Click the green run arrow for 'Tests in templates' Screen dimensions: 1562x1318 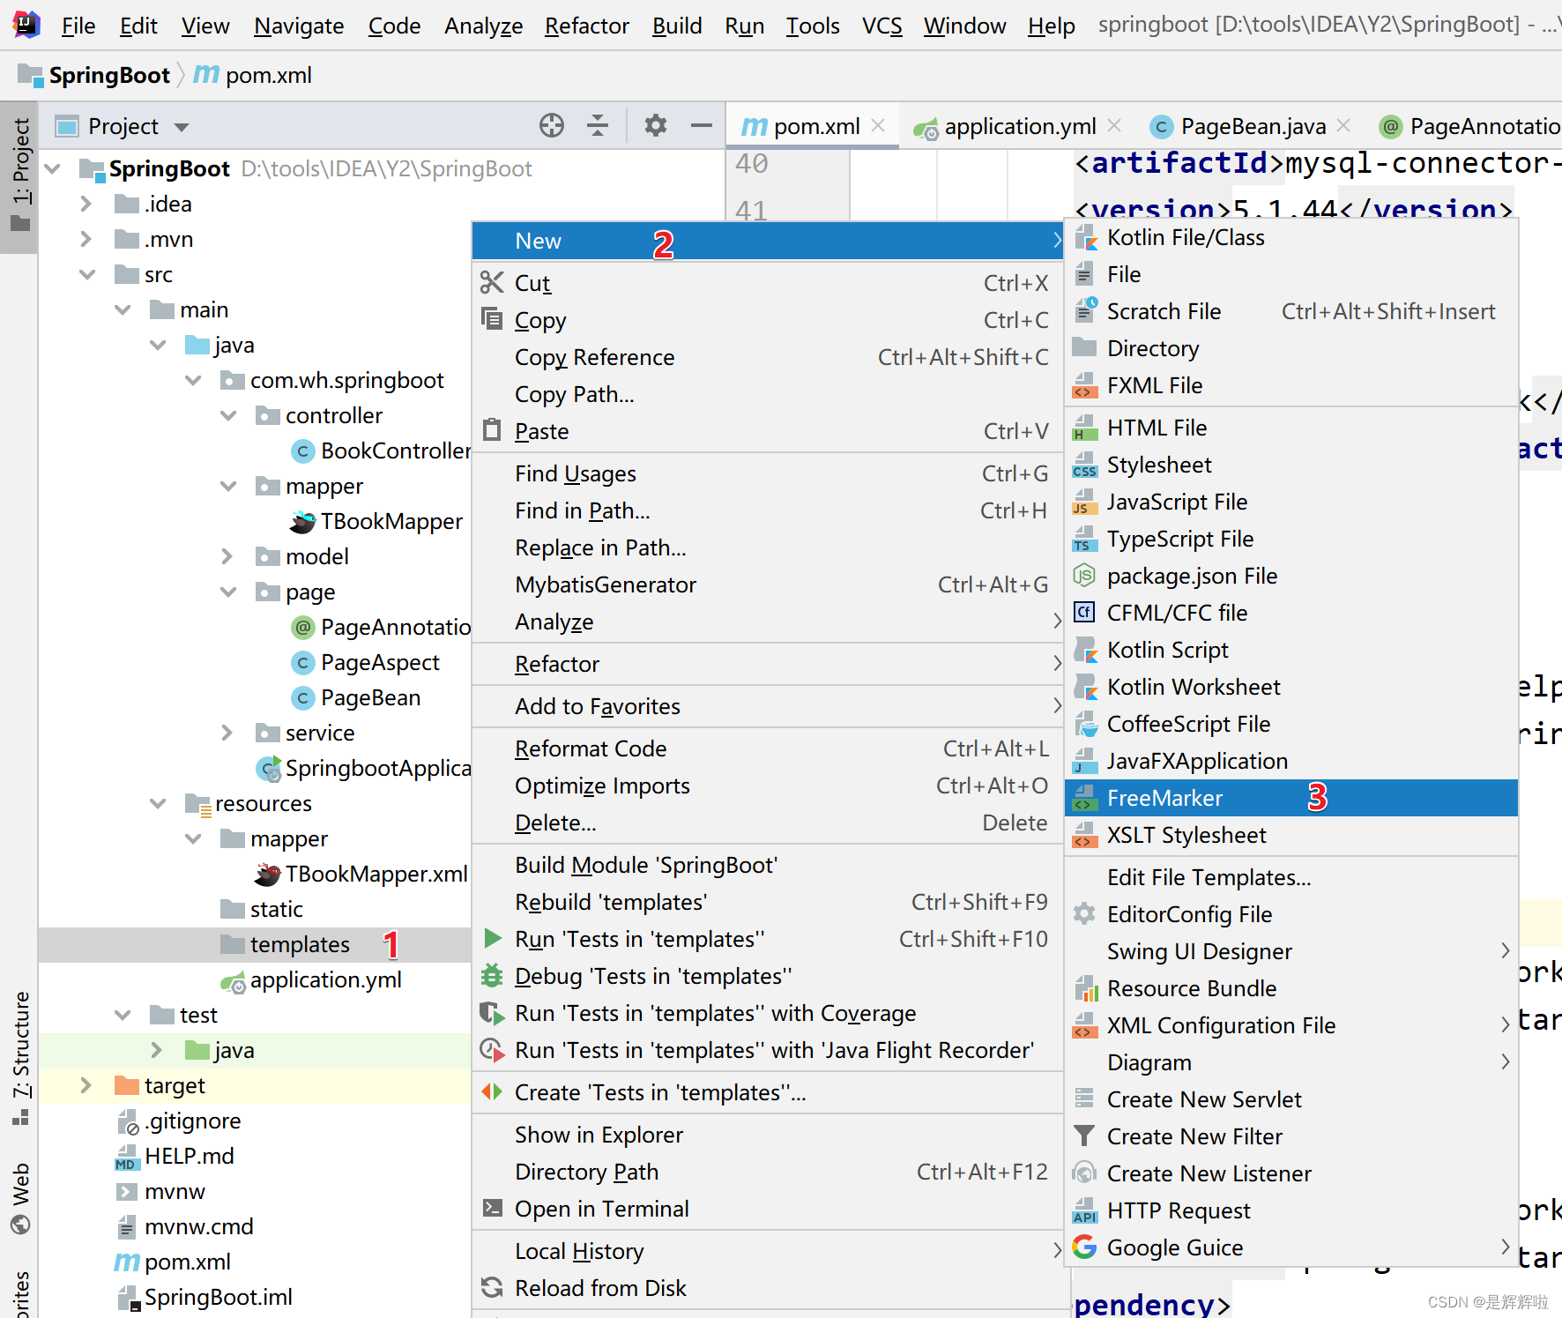[492, 939]
